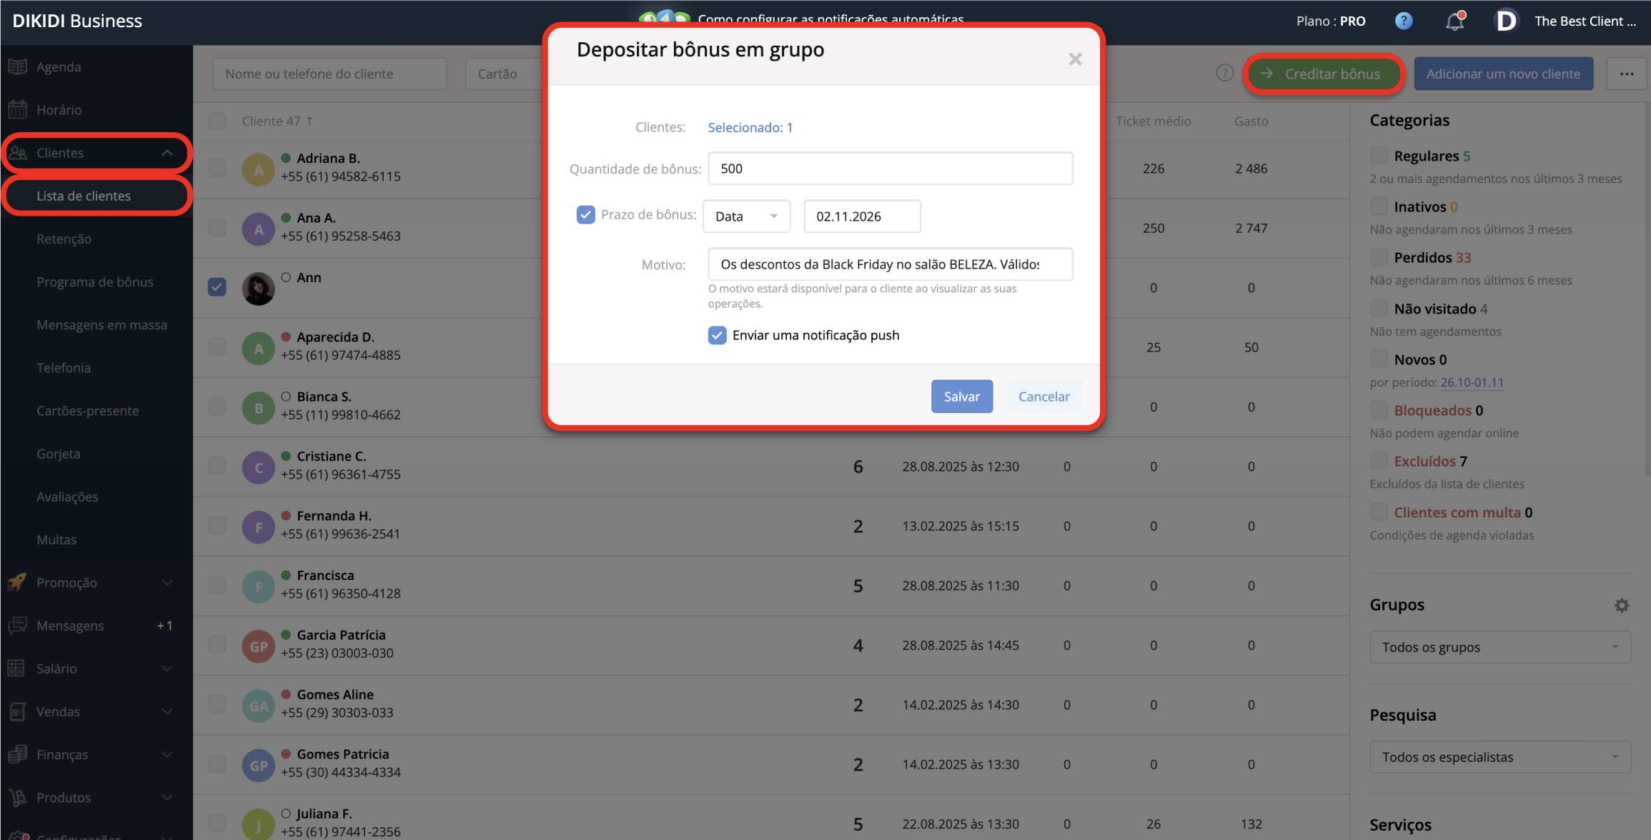Click Ann's profile photo avatar

258,288
